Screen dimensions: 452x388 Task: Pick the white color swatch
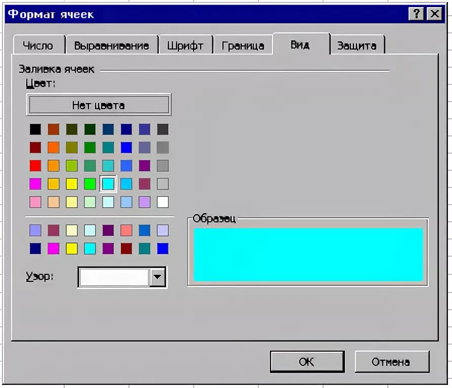163,202
